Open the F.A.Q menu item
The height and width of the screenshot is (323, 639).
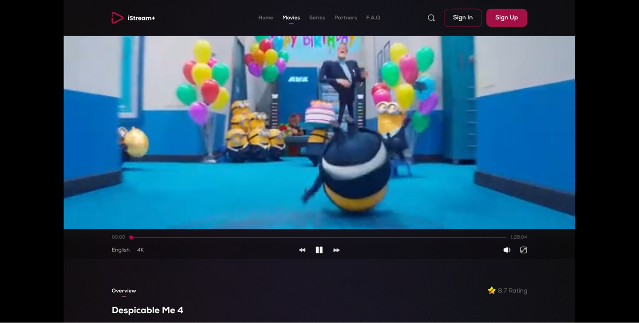pos(373,18)
